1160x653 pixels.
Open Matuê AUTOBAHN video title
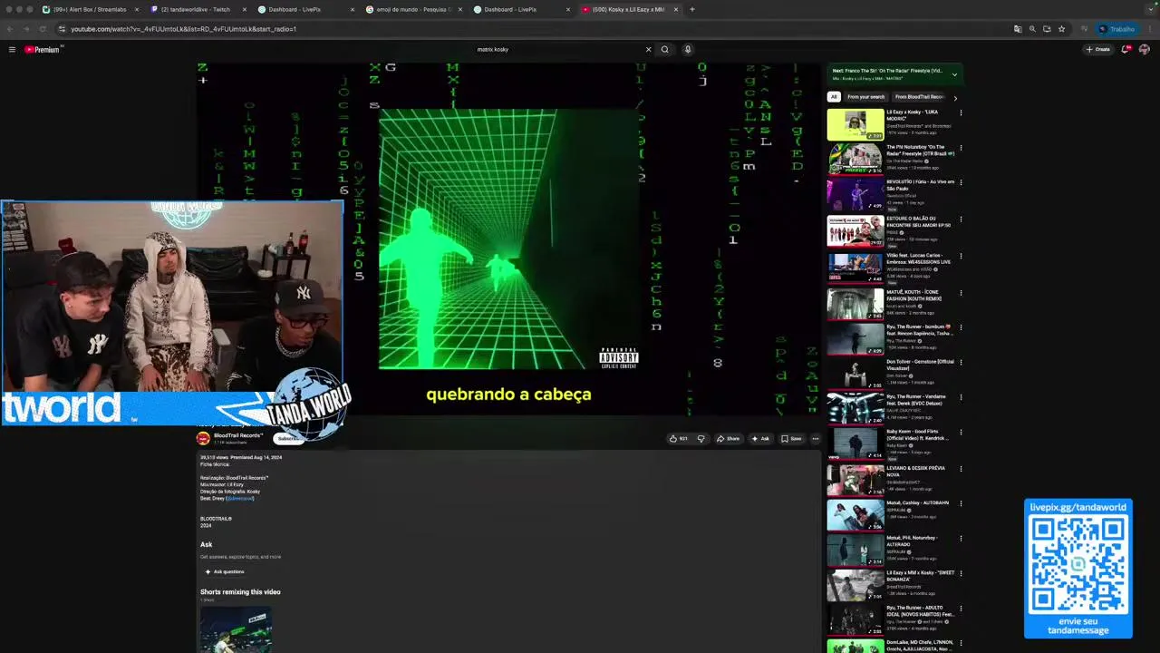pyautogui.click(x=917, y=502)
